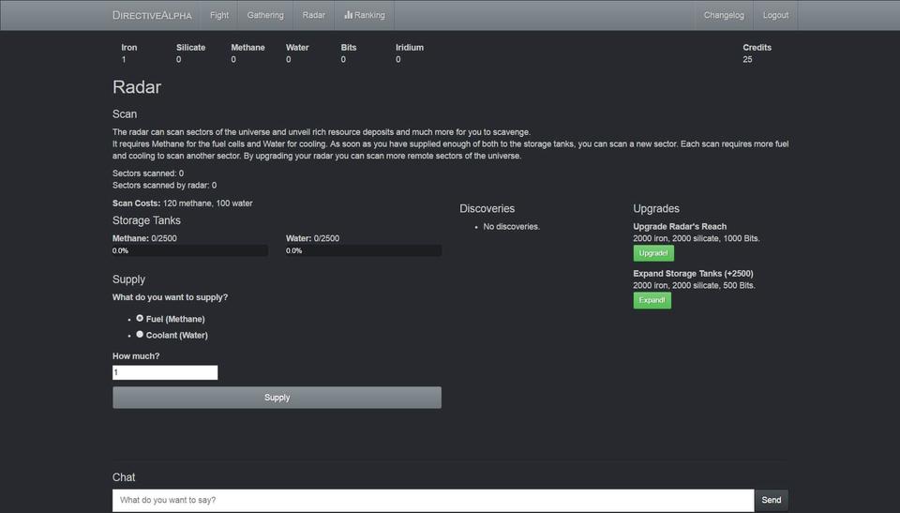Select the Fuel (Methane) radio option
Viewport: 900px width, 513px height.
click(140, 318)
